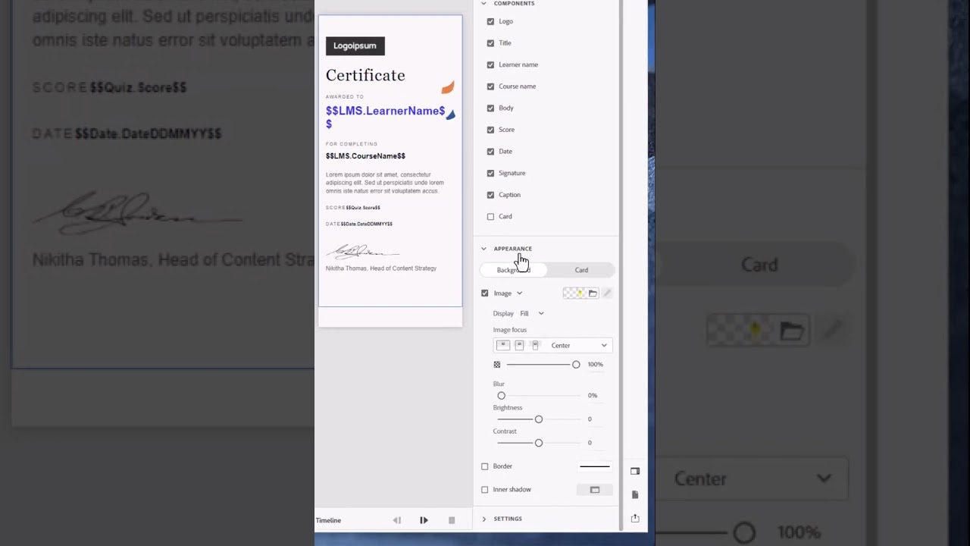
Task: Click the $$Date.DateDDMMYY$$ text on certificate
Action: pos(367,224)
